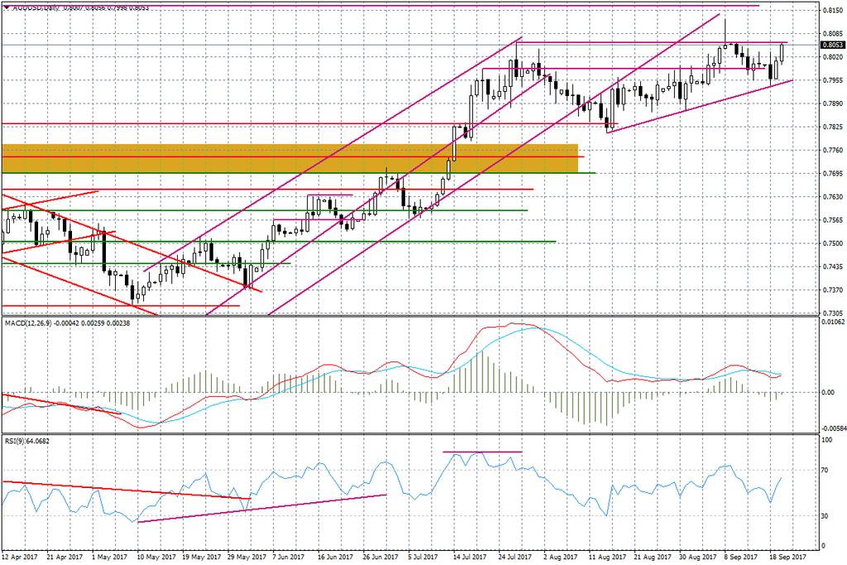Viewport: 847px width, 565px height.
Task: Click the 0.7825 price scale label
Action: [834, 127]
